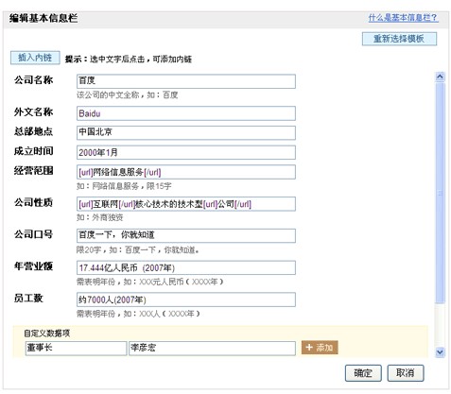The height and width of the screenshot is (394, 451).
Task: Click the 外文名称 field with Baidu
Action: click(186, 113)
